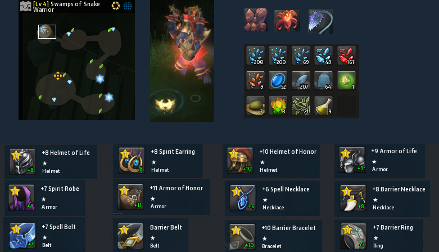Click the blue +7 Spell Belt icon
Screen dimensions: 439x252
pyautogui.click(x=22, y=236)
